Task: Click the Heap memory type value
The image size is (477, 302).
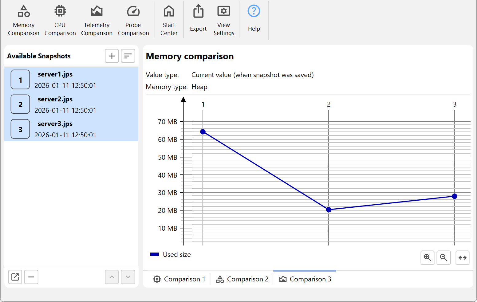Action: pos(199,87)
